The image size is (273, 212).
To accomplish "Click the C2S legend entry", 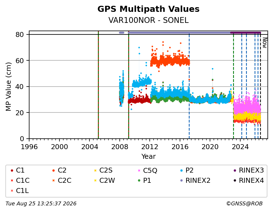I will coord(103,170).
